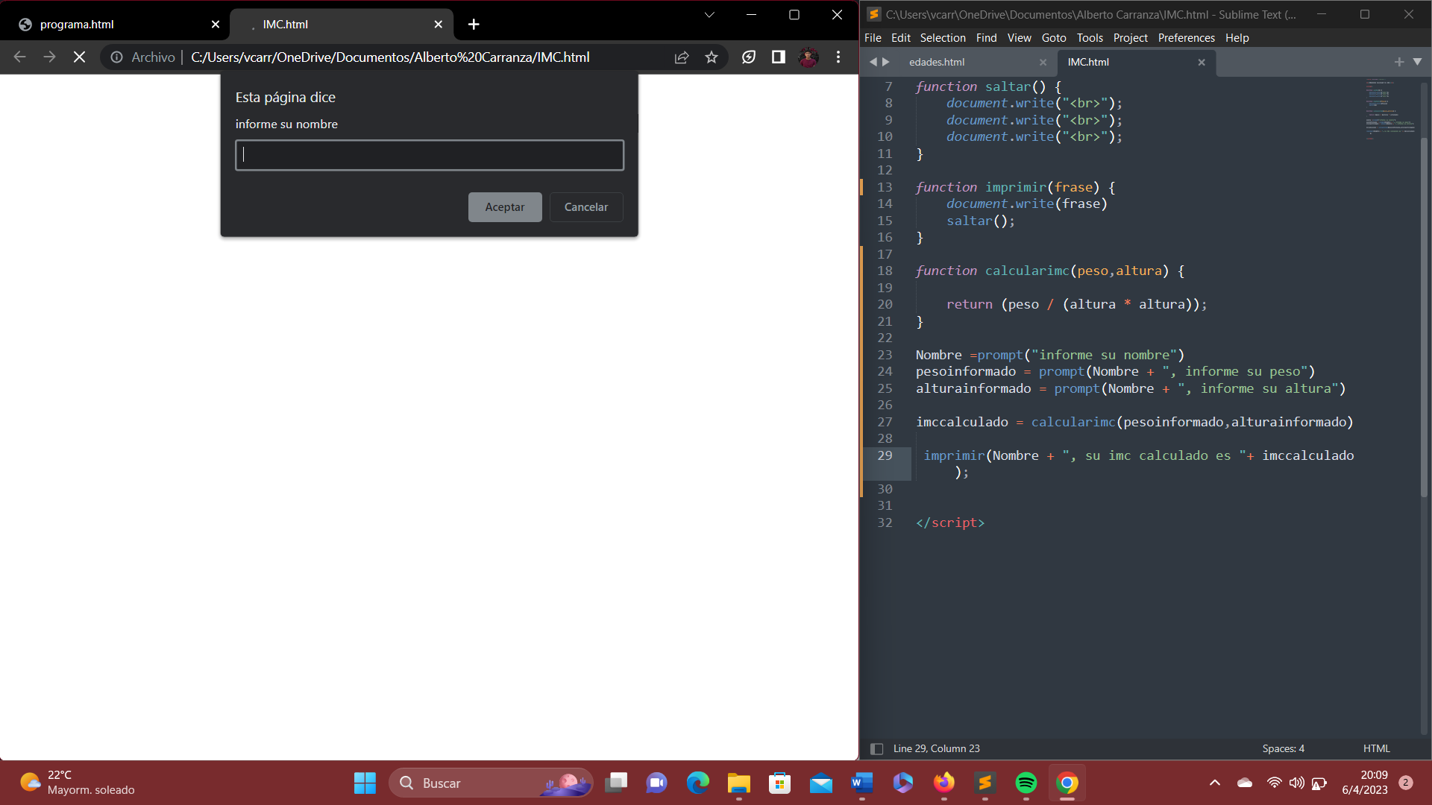Launch Microsoft Edge from the taskbar
The image size is (1432, 805).
coord(698,783)
